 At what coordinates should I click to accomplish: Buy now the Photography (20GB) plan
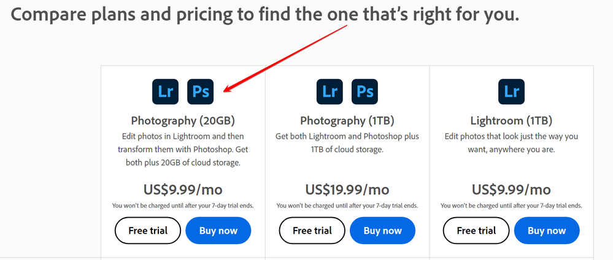(x=218, y=231)
